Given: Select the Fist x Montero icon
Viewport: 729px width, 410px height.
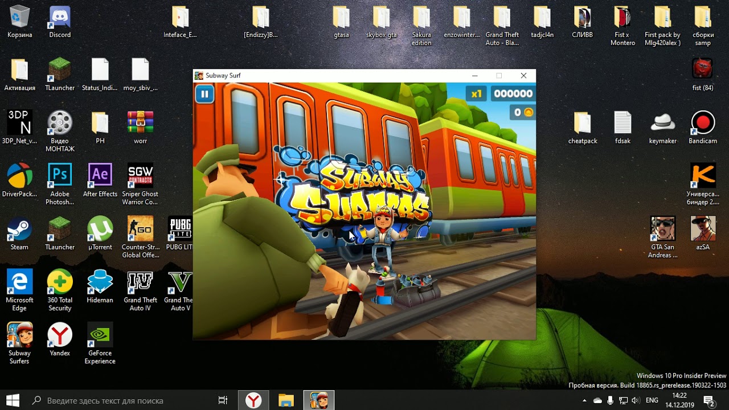Looking at the screenshot, I should tap(622, 26).
